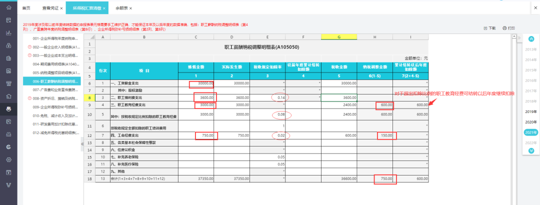The width and height of the screenshot is (540, 205).
Task: Select the 所得税汇算清缴 tab
Action: [87, 7]
